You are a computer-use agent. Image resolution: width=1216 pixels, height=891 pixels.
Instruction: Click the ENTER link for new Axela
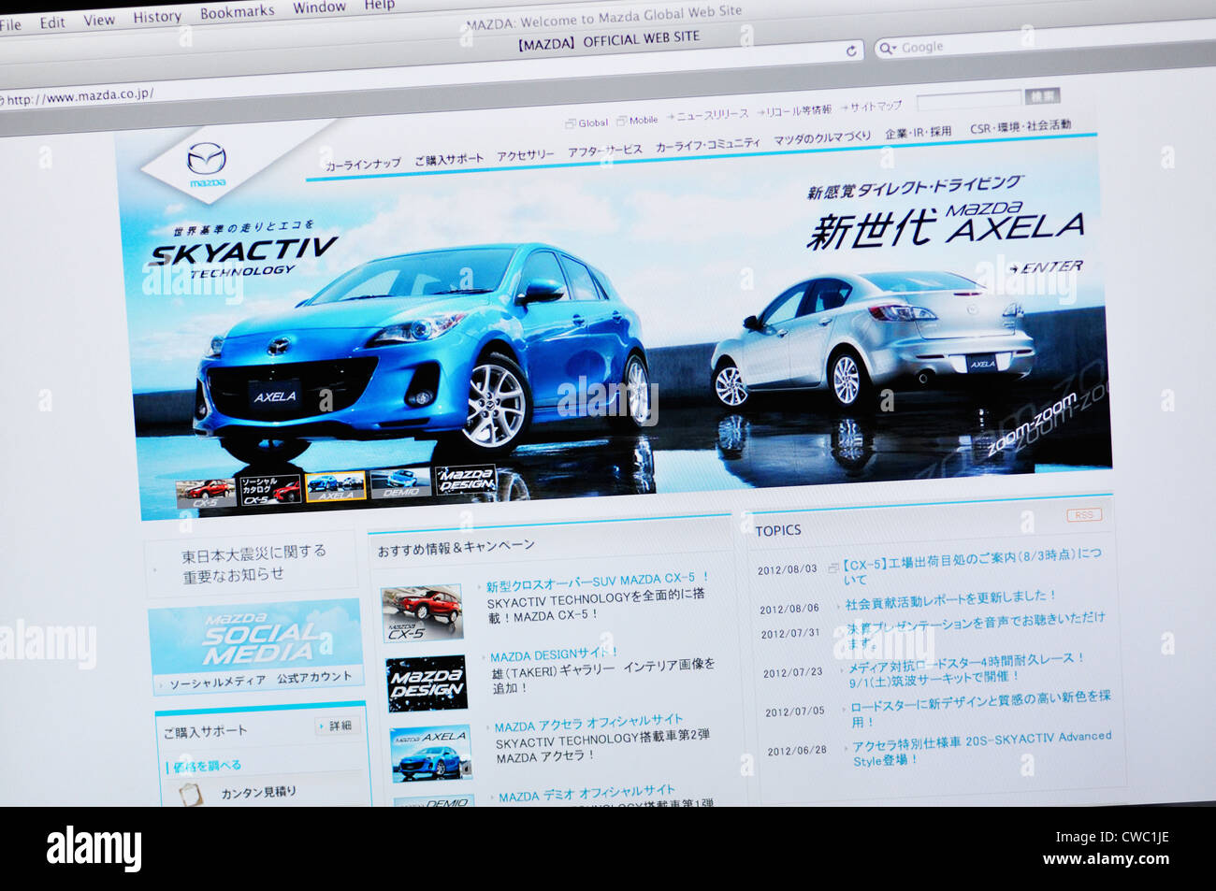[x=1046, y=267]
